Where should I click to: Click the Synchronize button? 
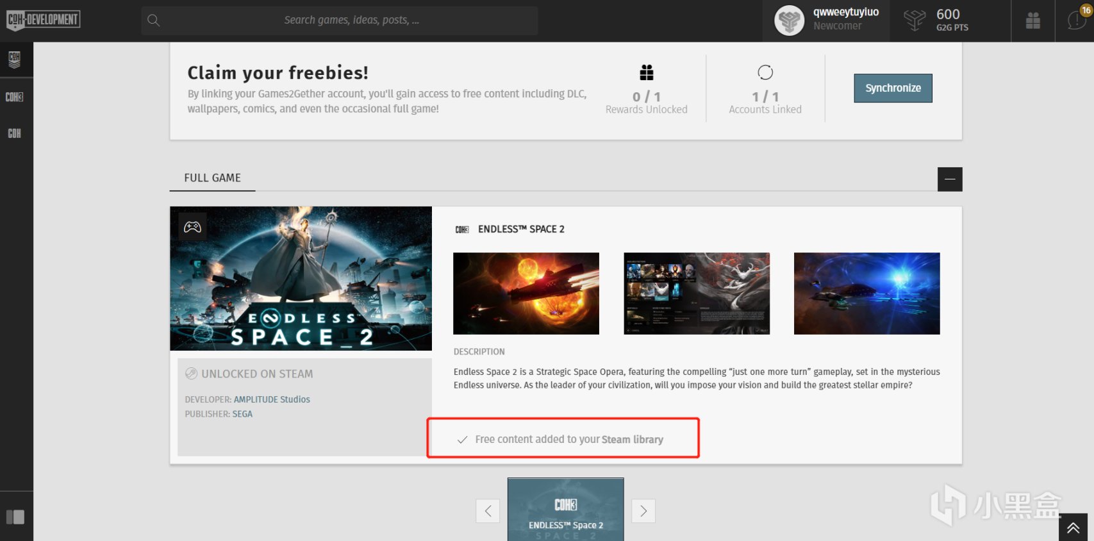coord(893,88)
